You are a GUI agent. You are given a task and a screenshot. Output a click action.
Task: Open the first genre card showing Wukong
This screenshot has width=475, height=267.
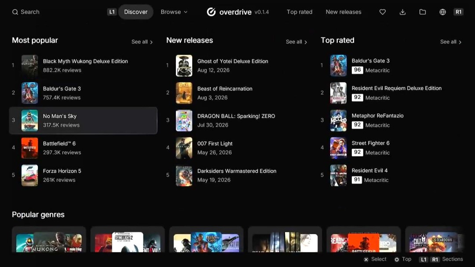click(49, 239)
